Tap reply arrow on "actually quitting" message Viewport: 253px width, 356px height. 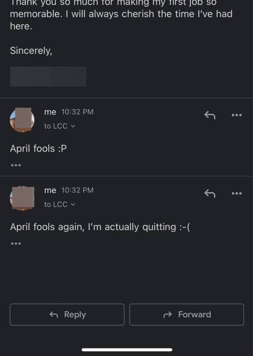pos(210,194)
